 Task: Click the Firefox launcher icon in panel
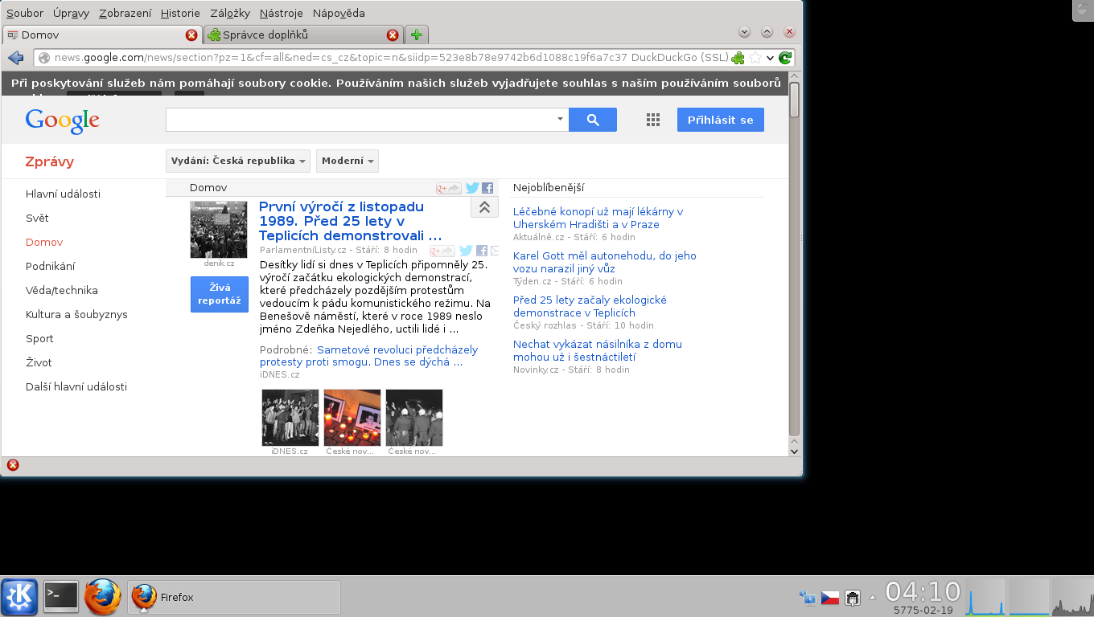point(103,597)
